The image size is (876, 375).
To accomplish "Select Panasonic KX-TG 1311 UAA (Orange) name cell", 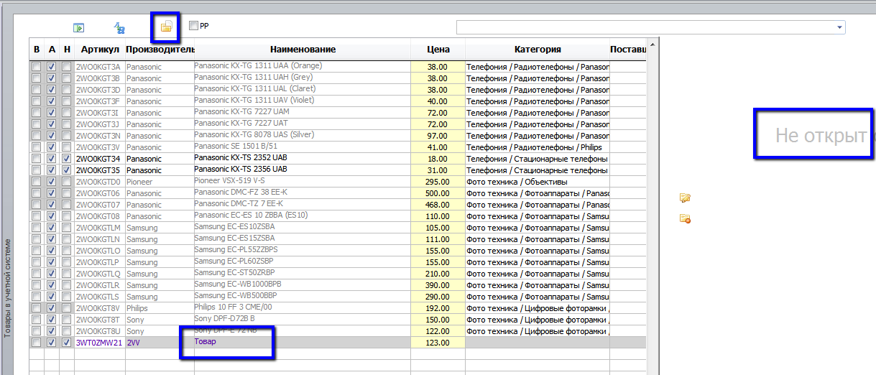I will pyautogui.click(x=303, y=66).
